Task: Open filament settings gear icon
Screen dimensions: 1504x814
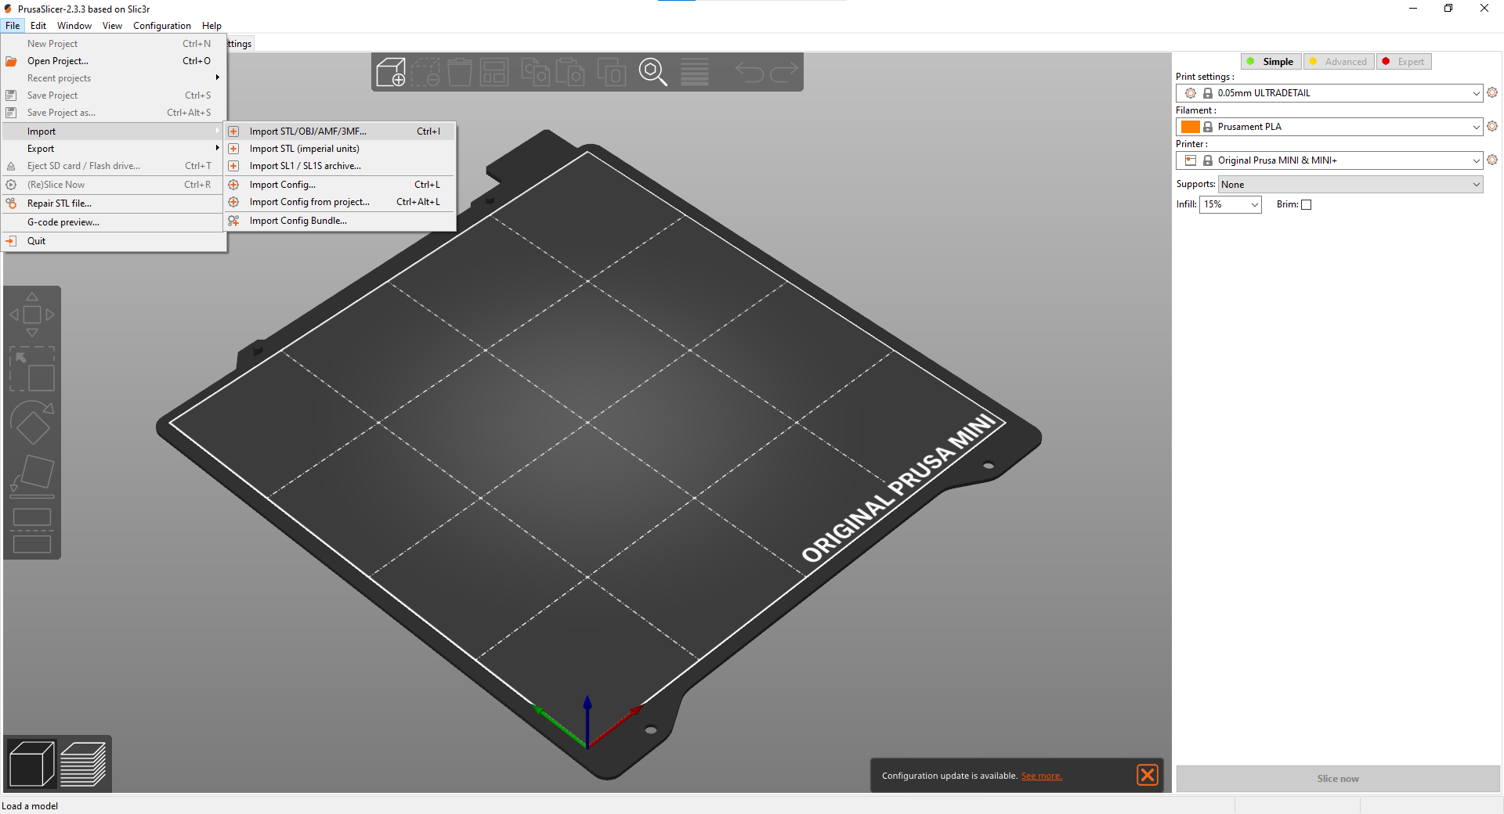Action: point(1492,126)
